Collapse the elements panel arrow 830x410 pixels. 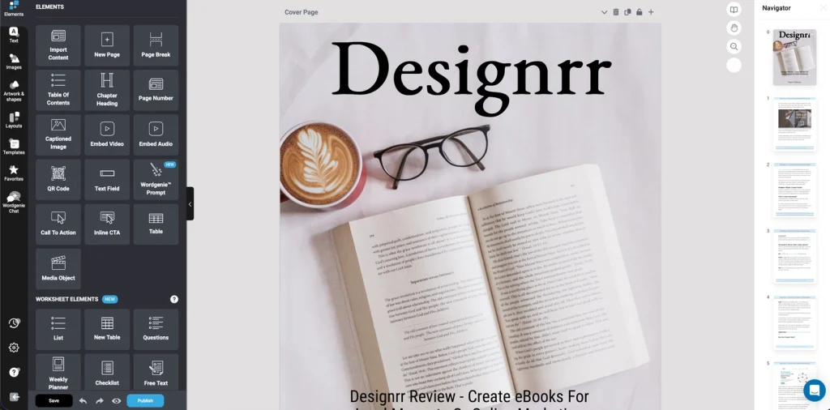click(x=190, y=203)
